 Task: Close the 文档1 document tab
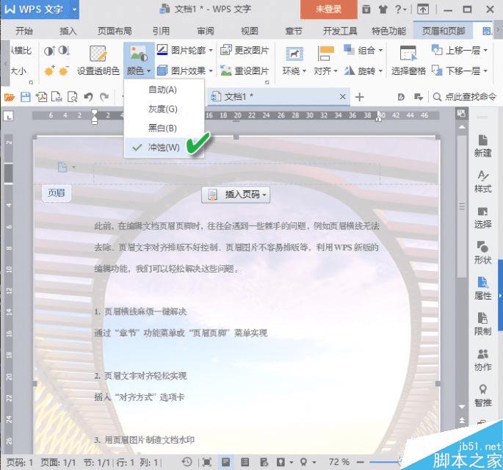click(343, 96)
